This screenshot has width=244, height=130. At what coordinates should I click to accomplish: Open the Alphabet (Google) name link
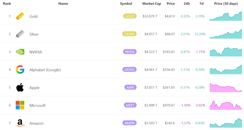point(45,70)
